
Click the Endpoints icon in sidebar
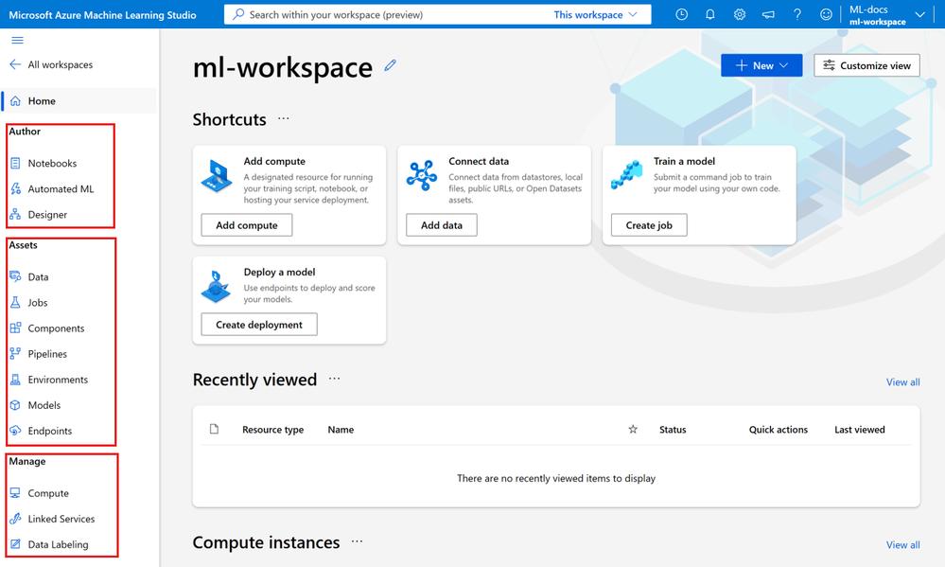pos(16,431)
